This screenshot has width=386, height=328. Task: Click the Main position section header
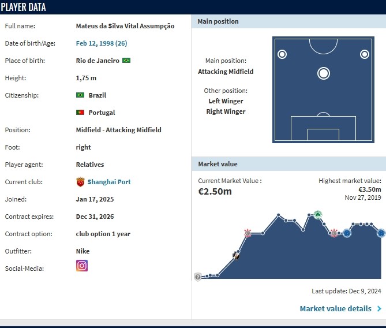pyautogui.click(x=218, y=21)
